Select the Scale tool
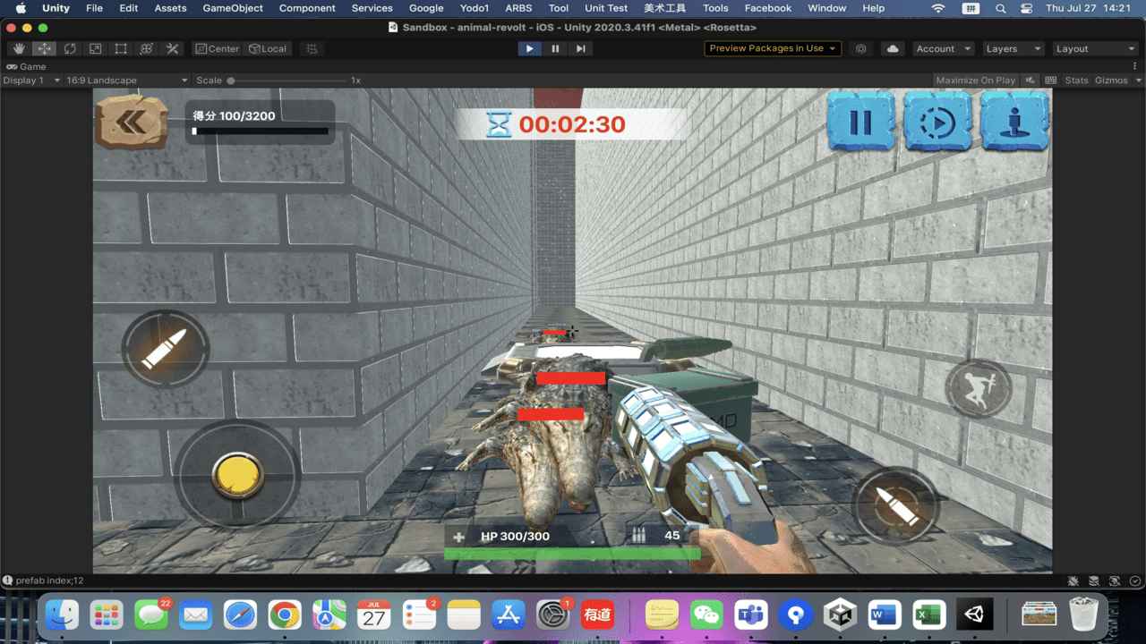 [95, 48]
